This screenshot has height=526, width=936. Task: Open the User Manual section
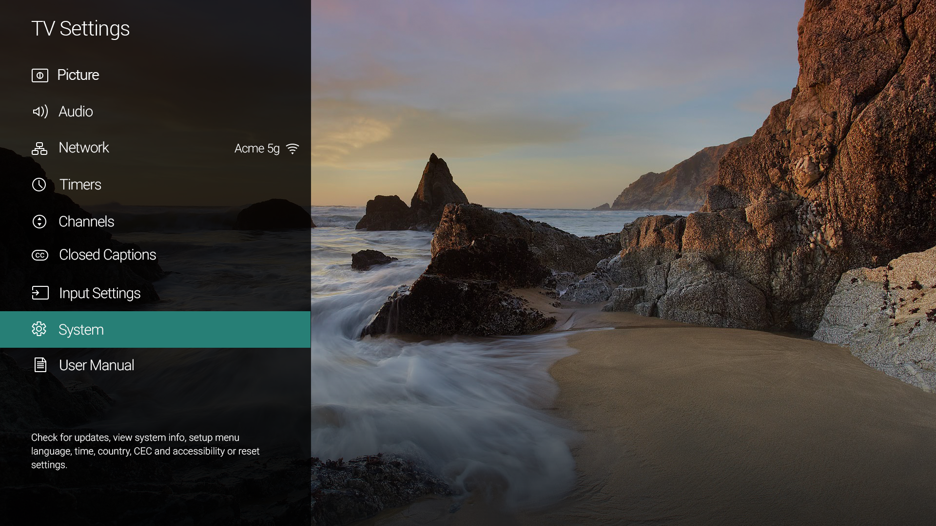coord(97,365)
